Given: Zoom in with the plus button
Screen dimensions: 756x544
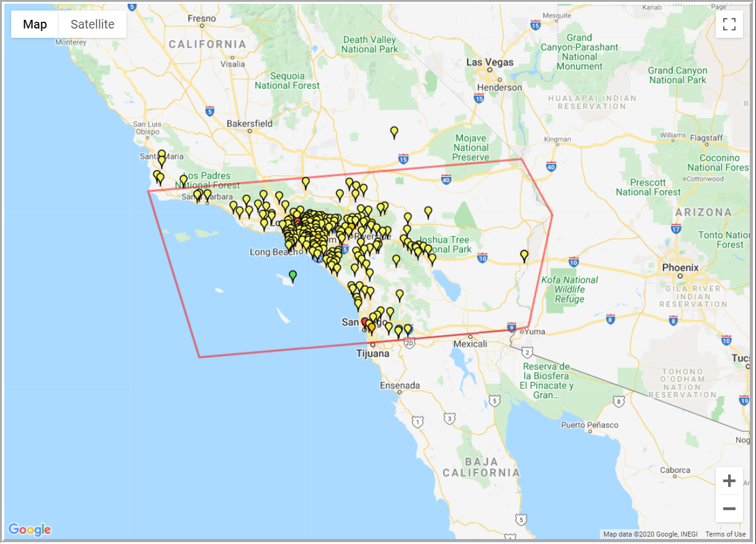Looking at the screenshot, I should click(729, 481).
